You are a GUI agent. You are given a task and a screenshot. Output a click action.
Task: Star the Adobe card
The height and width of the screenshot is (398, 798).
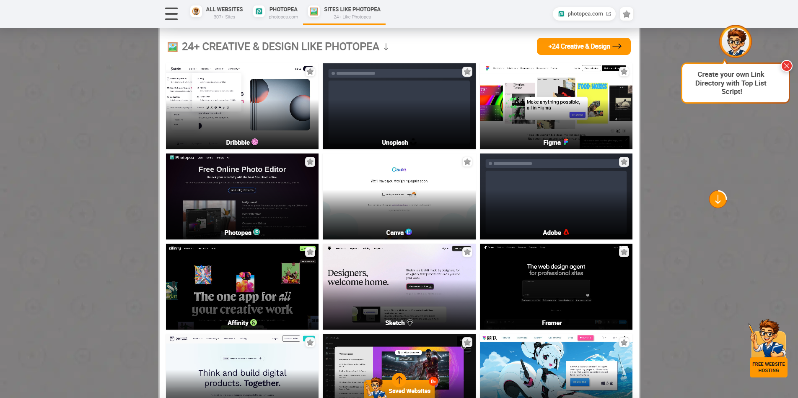(x=624, y=162)
